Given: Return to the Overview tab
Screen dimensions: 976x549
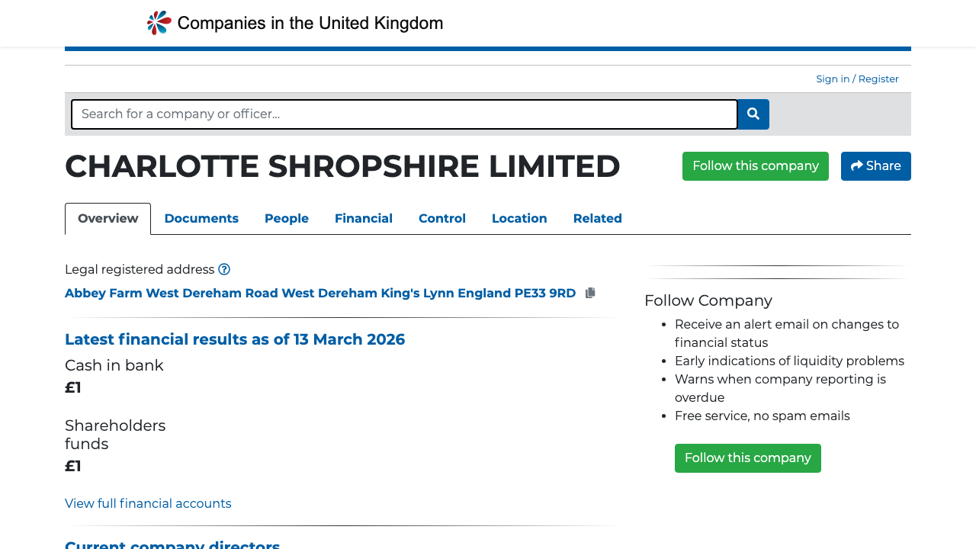Looking at the screenshot, I should coord(108,219).
